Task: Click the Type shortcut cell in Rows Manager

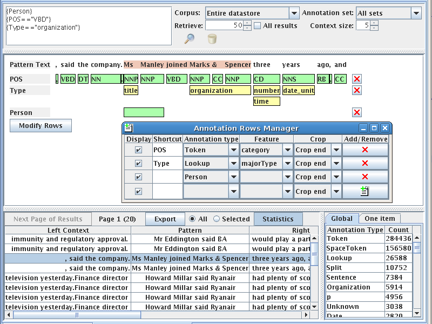Action: (167, 164)
